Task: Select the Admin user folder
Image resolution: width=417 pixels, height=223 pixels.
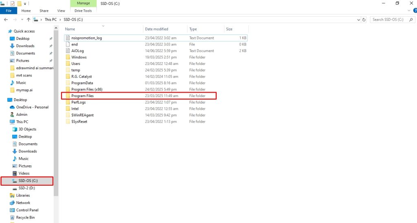Action: (x=22, y=115)
